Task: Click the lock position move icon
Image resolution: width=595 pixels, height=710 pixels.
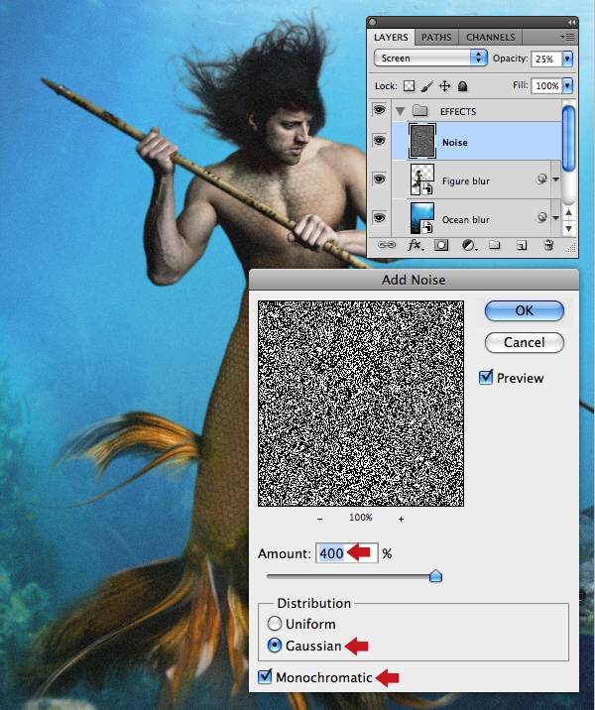Action: 444,86
